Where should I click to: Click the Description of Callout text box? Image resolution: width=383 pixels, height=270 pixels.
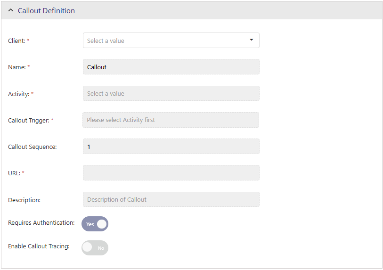point(171,199)
